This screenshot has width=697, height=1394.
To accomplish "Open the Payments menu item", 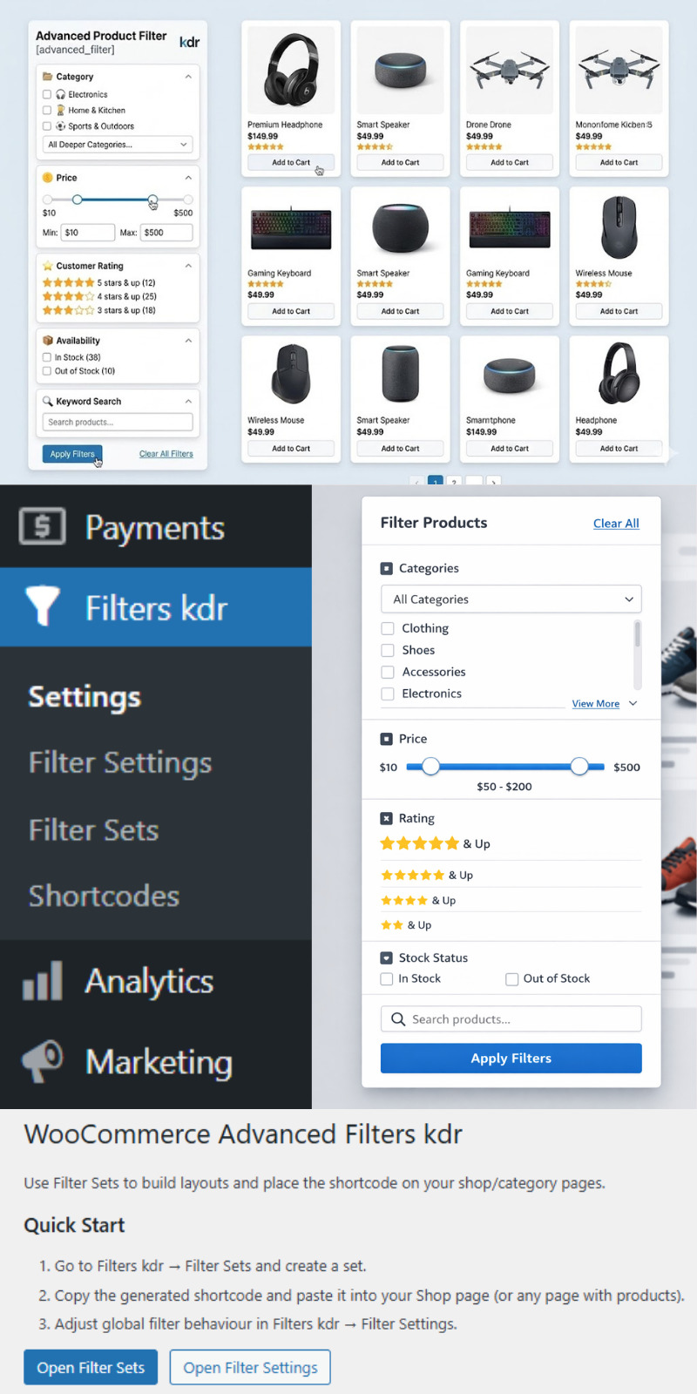I will 156,526.
